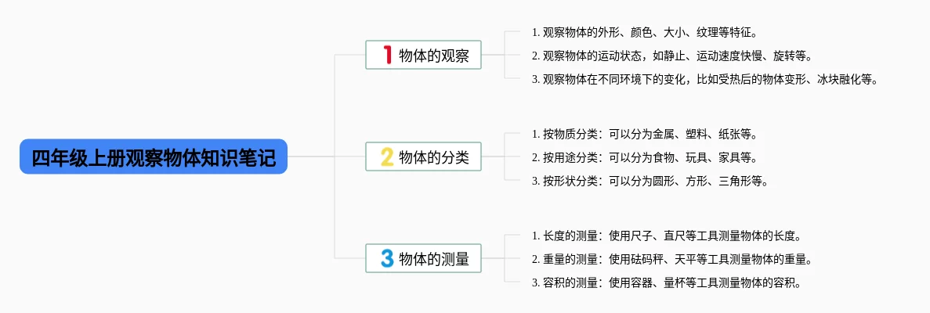Select the note mentioning 冰块融化
The image size is (930, 313).
[704, 79]
